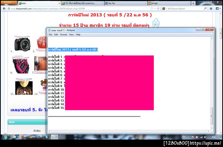Open the Windows Start menu
223x147 pixels.
coord(5,137)
